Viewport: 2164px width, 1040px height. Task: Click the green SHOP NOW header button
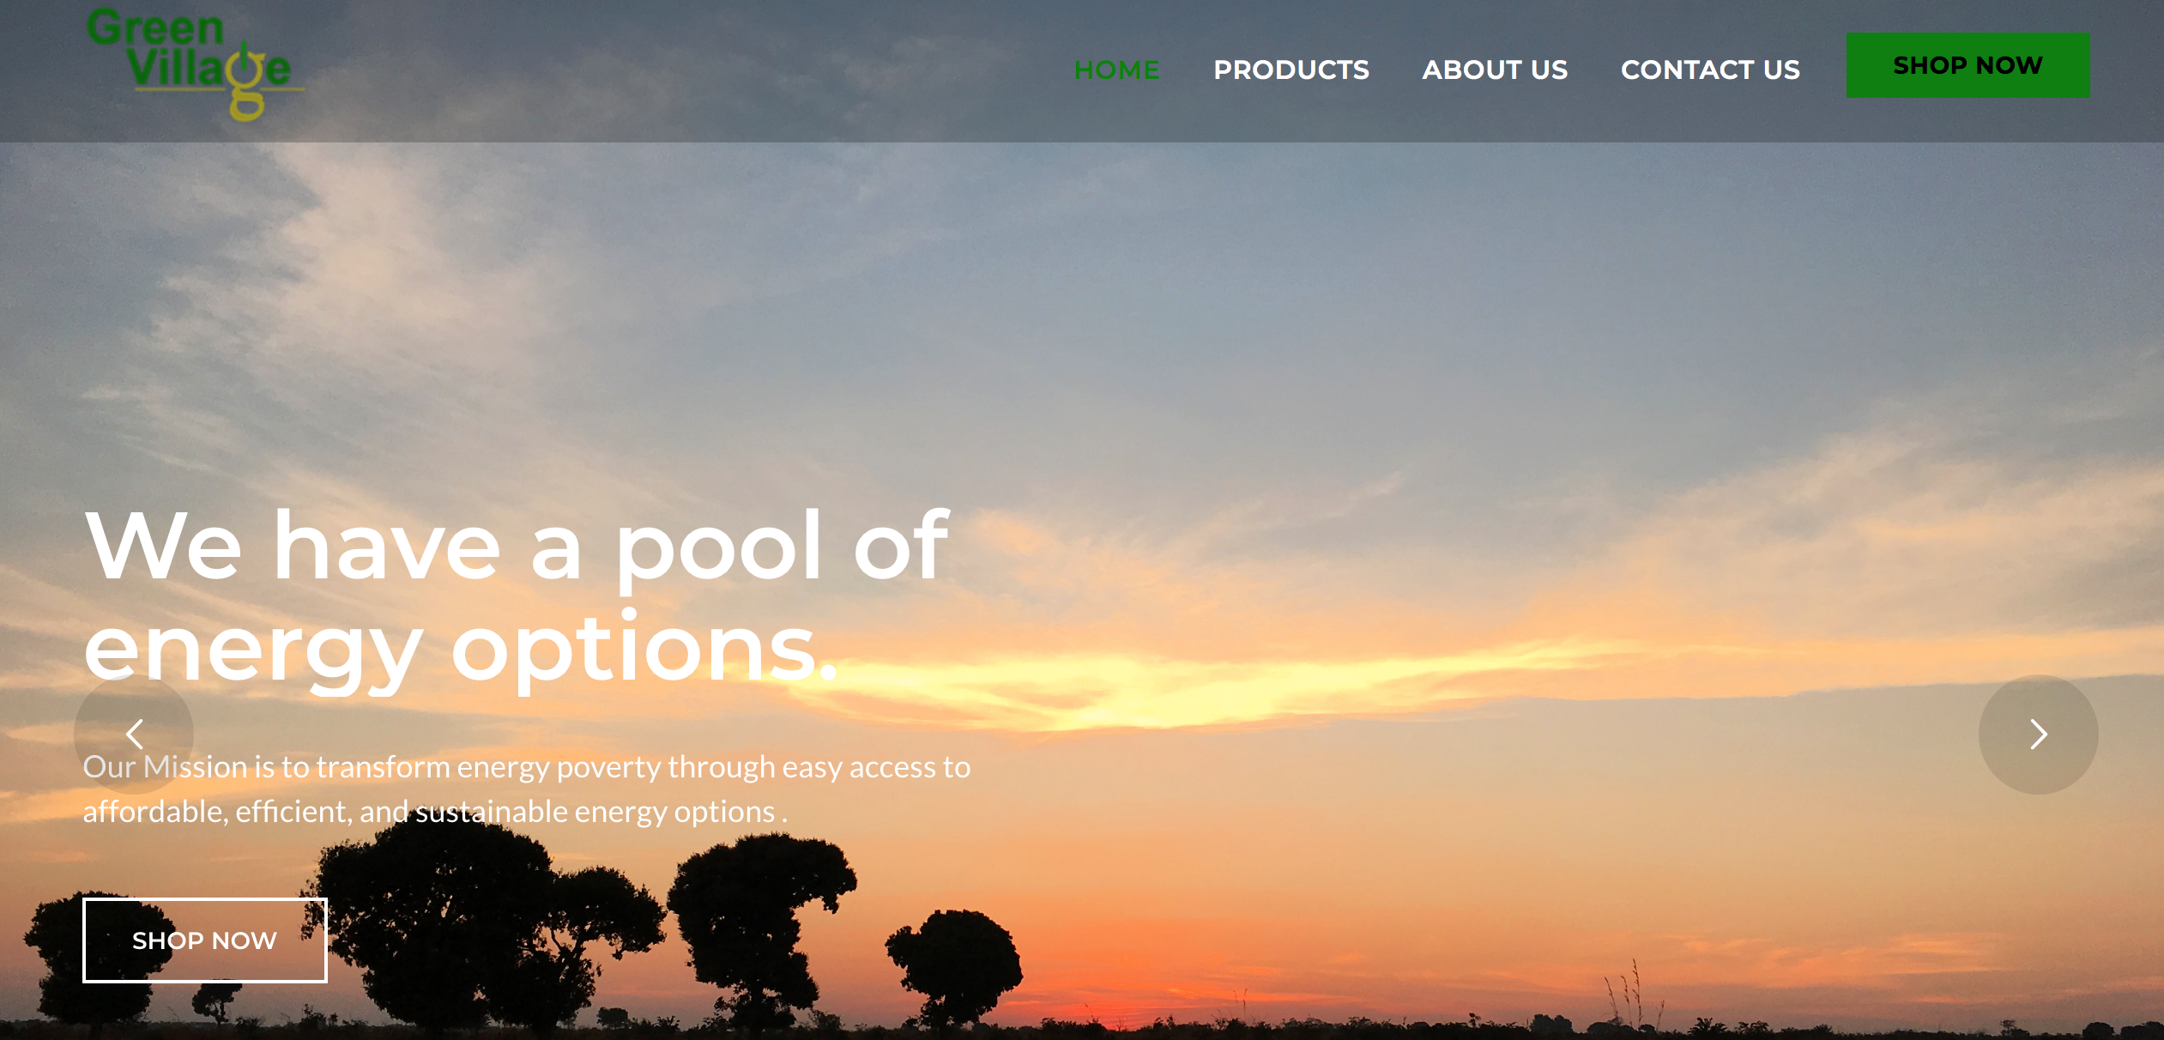tap(1968, 65)
